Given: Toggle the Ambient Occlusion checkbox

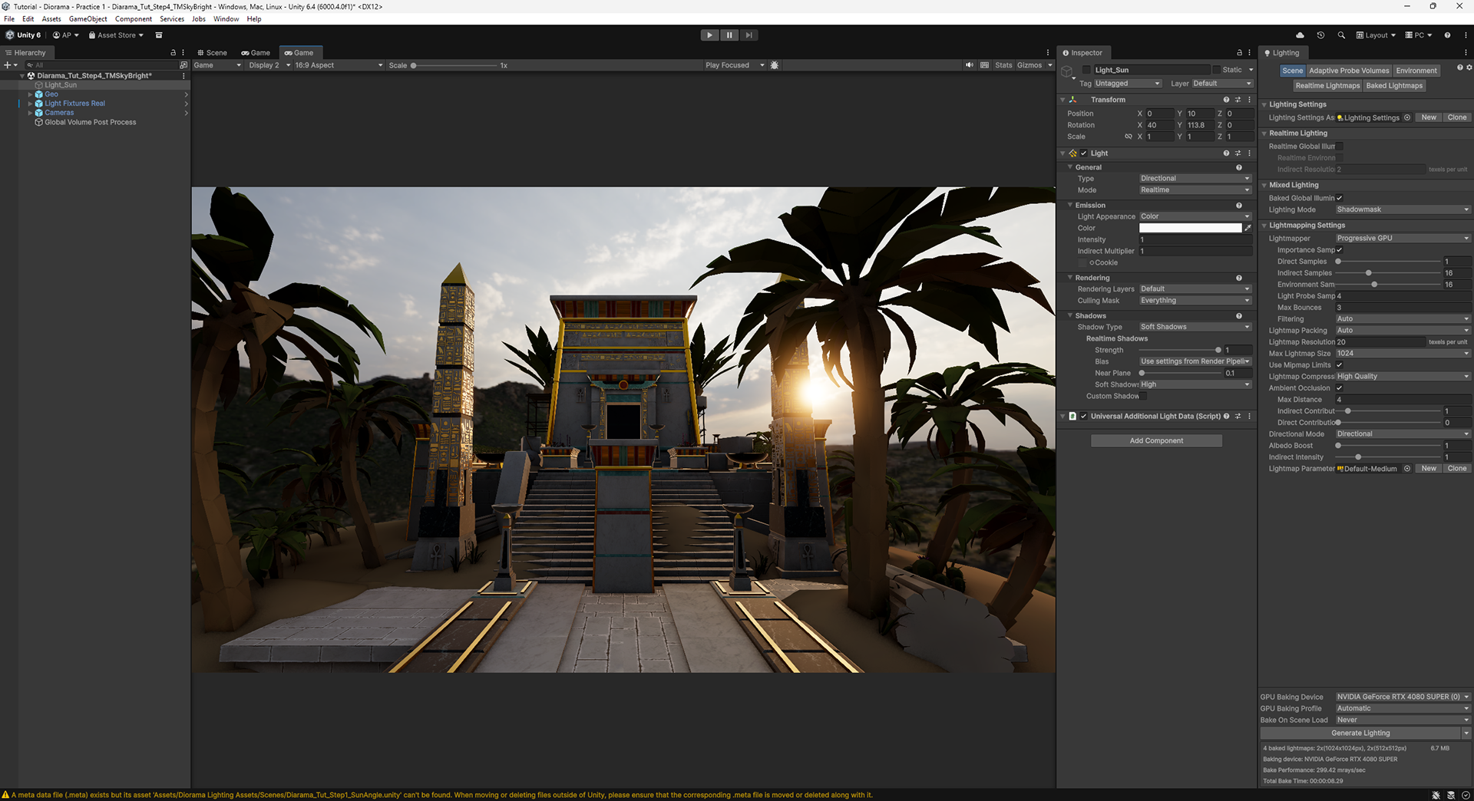Looking at the screenshot, I should (1340, 388).
